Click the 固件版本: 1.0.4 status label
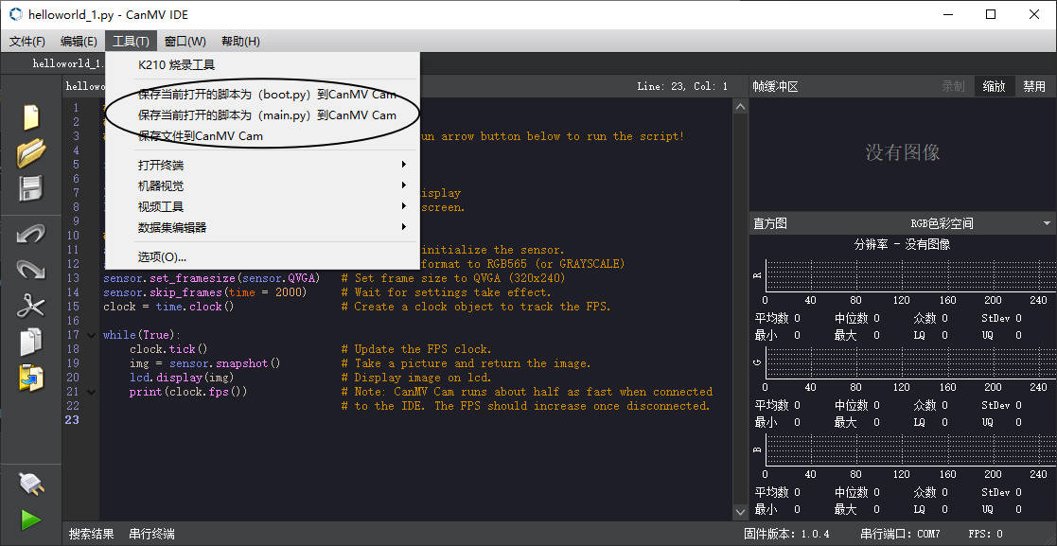 786,534
